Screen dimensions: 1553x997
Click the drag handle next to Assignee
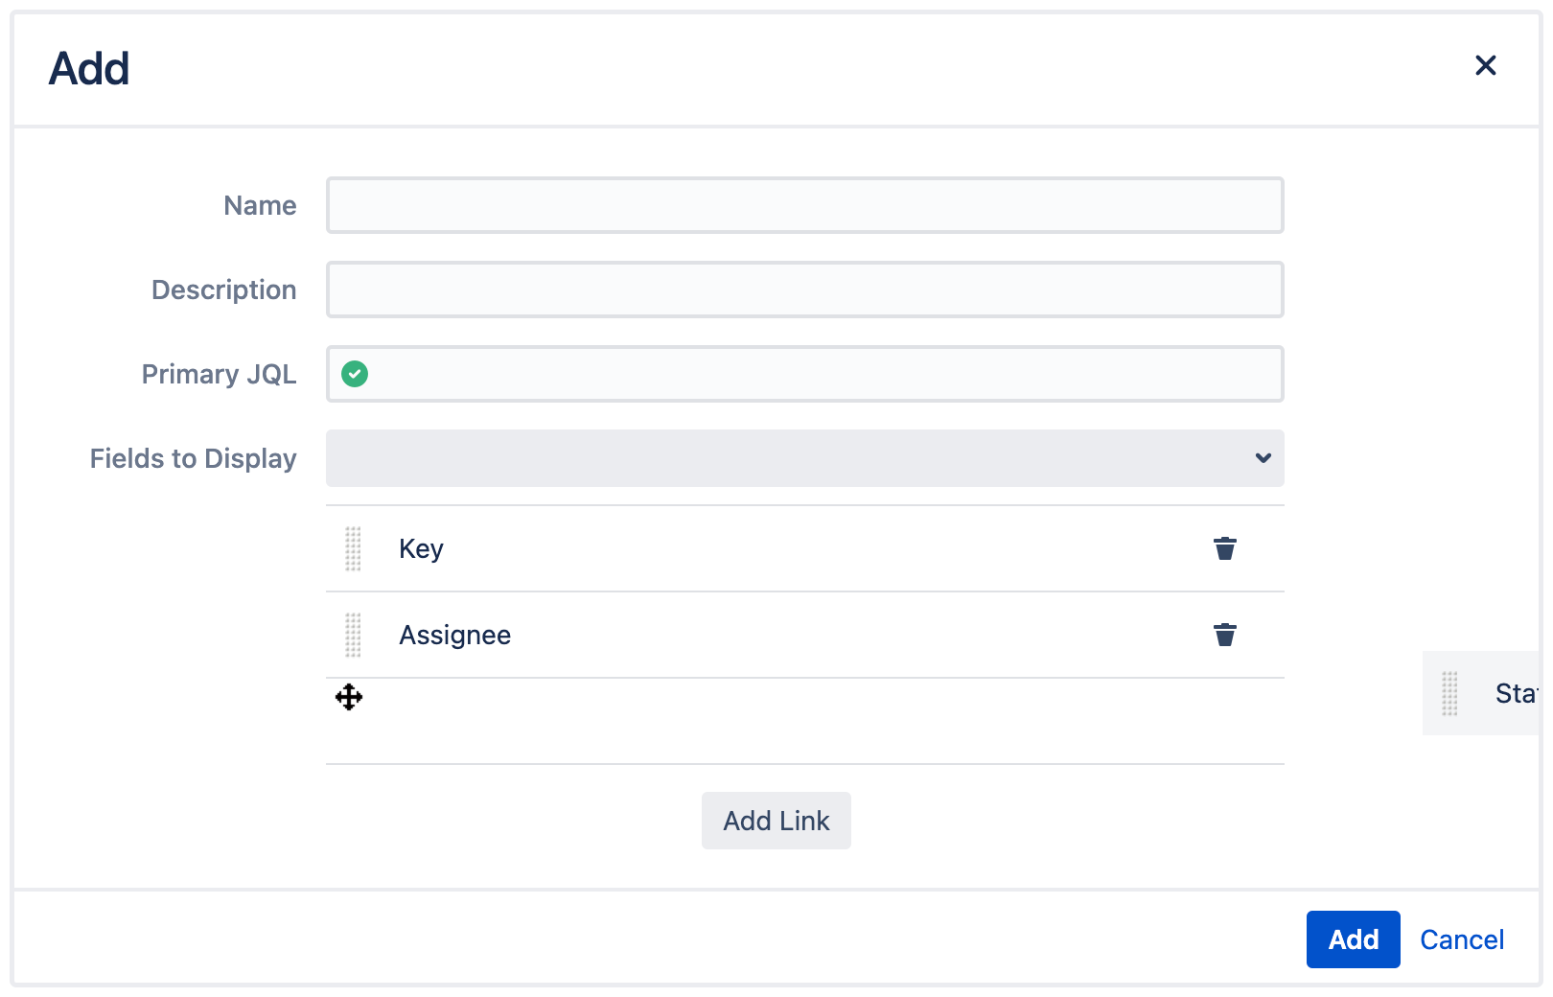(x=353, y=635)
